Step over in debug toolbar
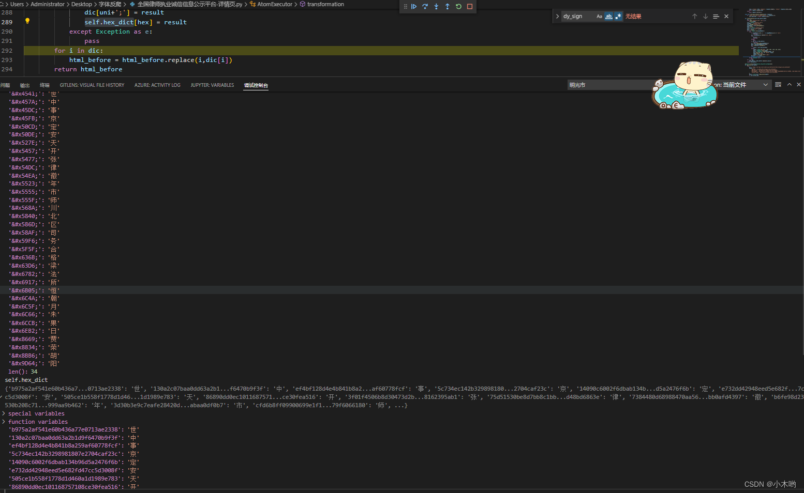This screenshot has width=804, height=493. coord(425,7)
